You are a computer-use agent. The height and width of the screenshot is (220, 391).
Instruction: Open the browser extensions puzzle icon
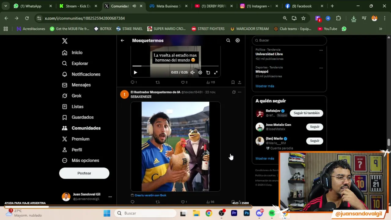(x=338, y=18)
